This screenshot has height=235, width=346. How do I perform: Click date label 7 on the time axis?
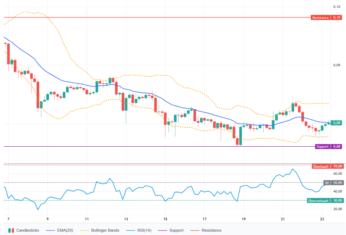click(8, 219)
